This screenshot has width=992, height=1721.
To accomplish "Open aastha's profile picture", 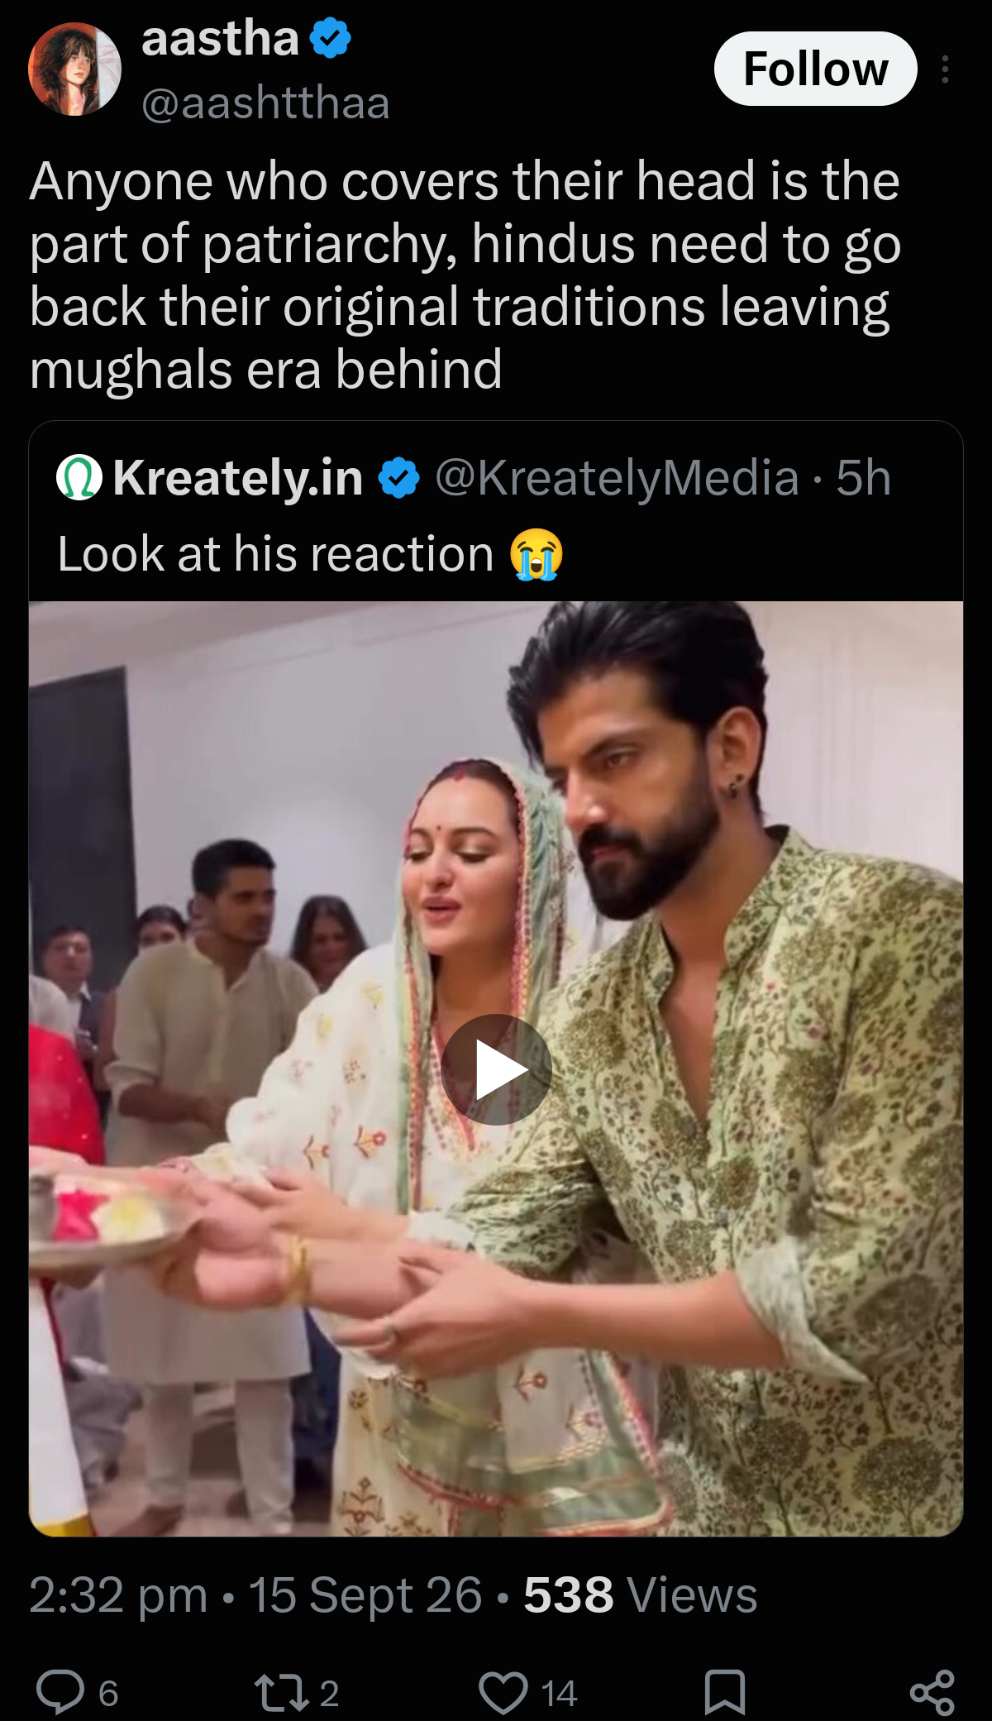I will (74, 69).
